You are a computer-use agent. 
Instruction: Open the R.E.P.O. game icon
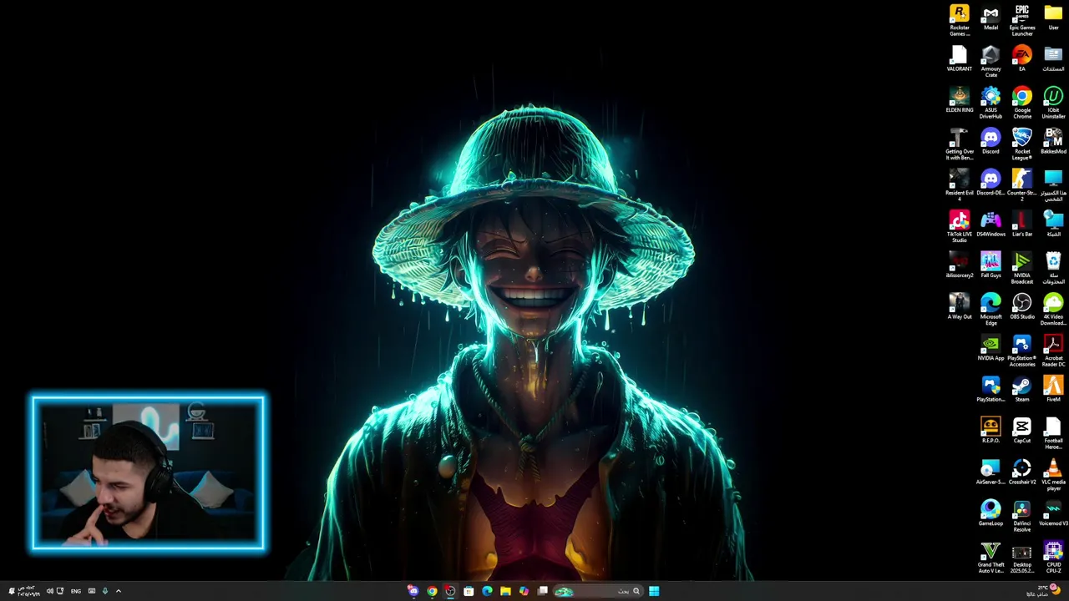click(x=990, y=431)
